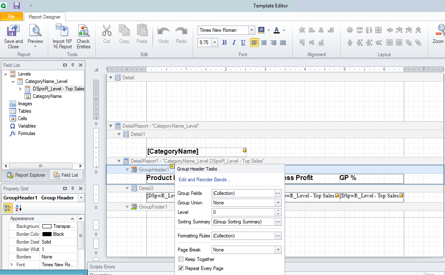Apply Bold formatting
The width and height of the screenshot is (445, 275).
point(224,43)
